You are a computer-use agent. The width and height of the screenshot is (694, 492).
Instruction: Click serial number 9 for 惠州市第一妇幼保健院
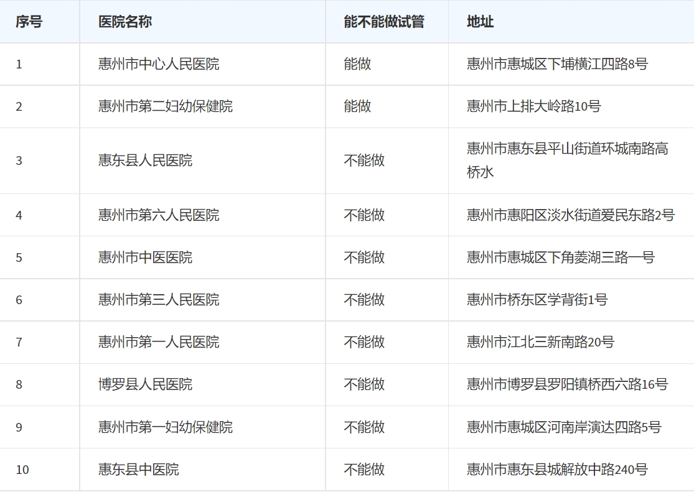[x=19, y=427]
